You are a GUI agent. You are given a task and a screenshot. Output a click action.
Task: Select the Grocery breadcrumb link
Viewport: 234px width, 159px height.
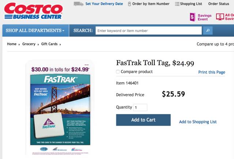pyautogui.click(x=29, y=44)
